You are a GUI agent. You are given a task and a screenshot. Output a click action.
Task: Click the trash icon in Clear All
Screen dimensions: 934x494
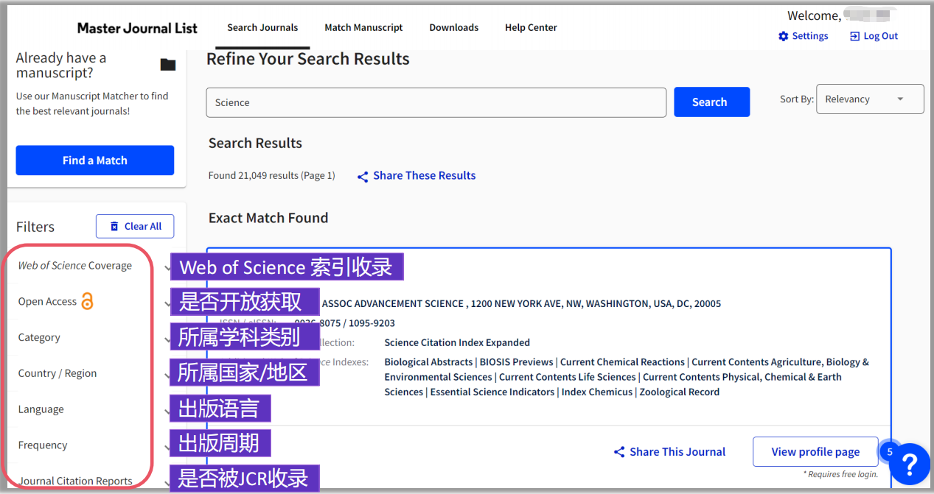point(114,227)
